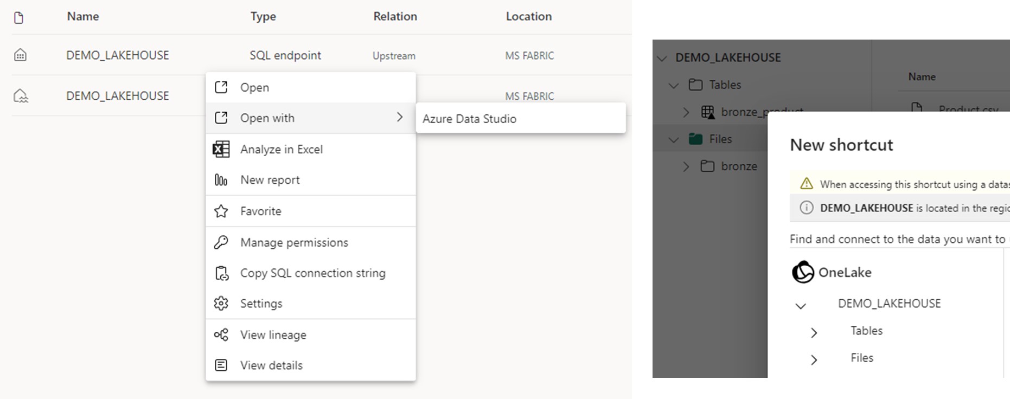
Task: Click the key icon for Manage permissions
Action: (221, 242)
